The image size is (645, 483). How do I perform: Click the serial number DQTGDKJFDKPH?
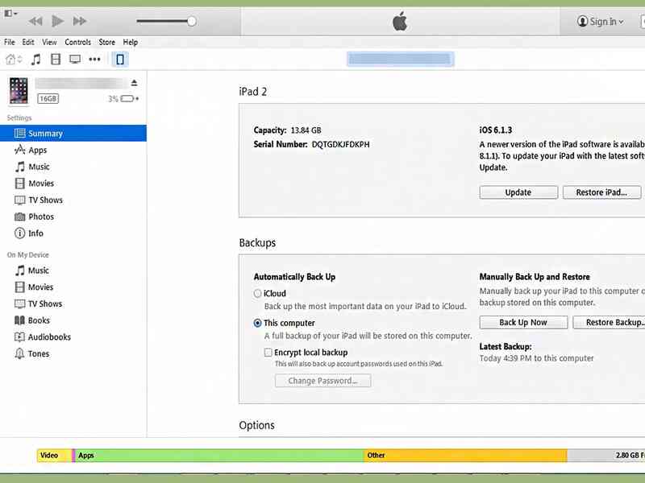coord(340,144)
